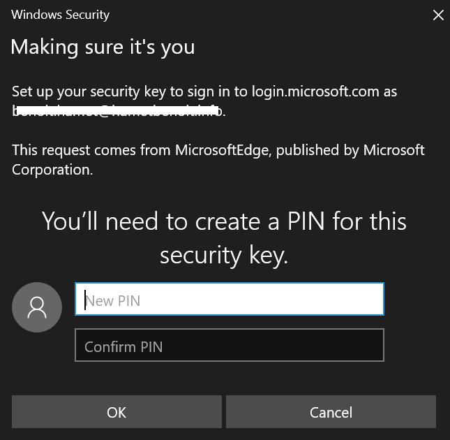This screenshot has width=450, height=440.
Task: Select the Confirm PIN field
Action: pos(229,346)
